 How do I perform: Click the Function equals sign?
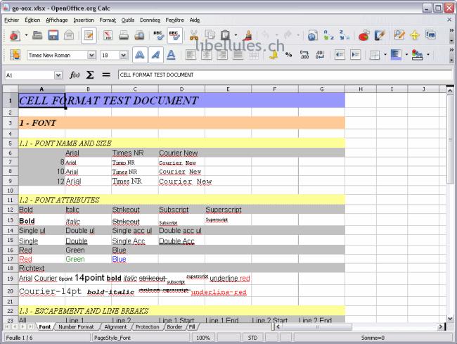tap(106, 75)
